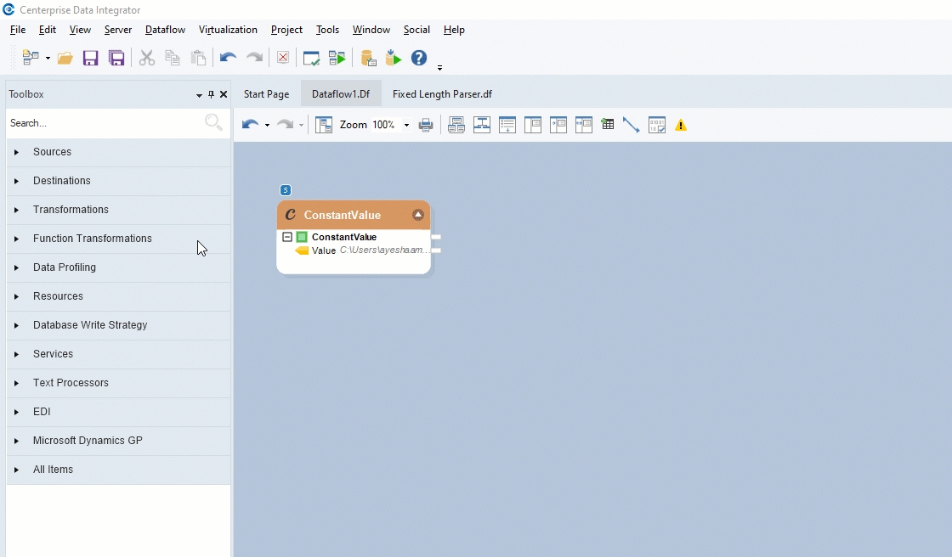Open the Dataflow menu
Image resolution: width=952 pixels, height=557 pixels.
(x=165, y=30)
